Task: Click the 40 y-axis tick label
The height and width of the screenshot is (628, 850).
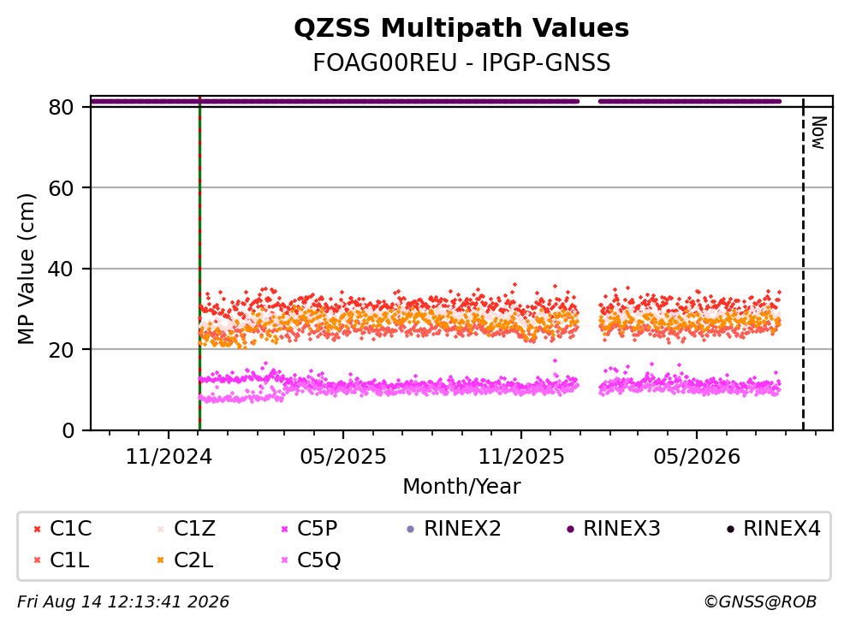Action: click(x=62, y=269)
